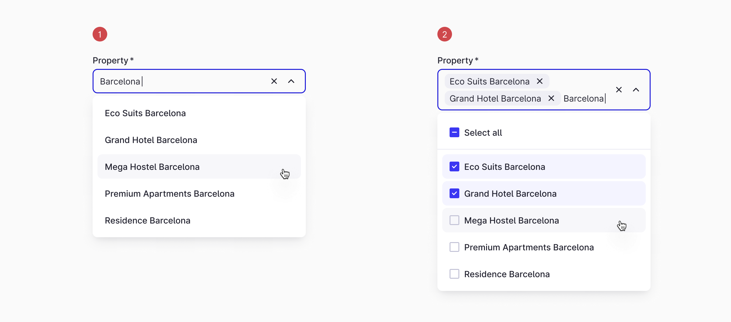Uncheck Grand Hotel Barcelona in the list
This screenshot has width=731, height=322.
454,193
